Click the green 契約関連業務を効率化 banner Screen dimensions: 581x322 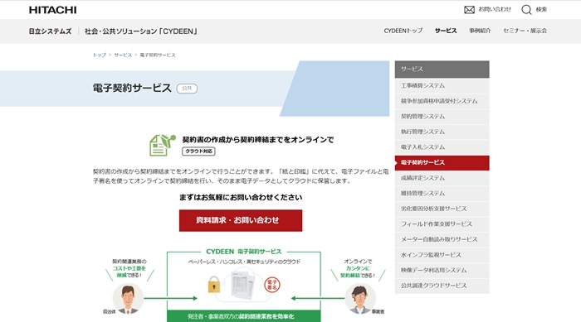pyautogui.click(x=244, y=316)
